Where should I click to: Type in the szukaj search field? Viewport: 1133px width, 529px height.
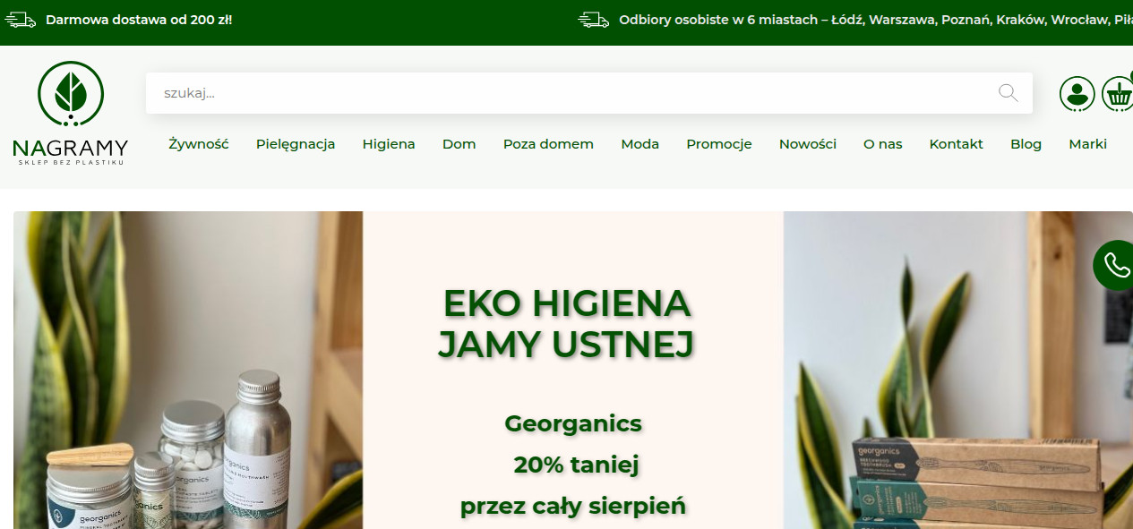[573, 93]
